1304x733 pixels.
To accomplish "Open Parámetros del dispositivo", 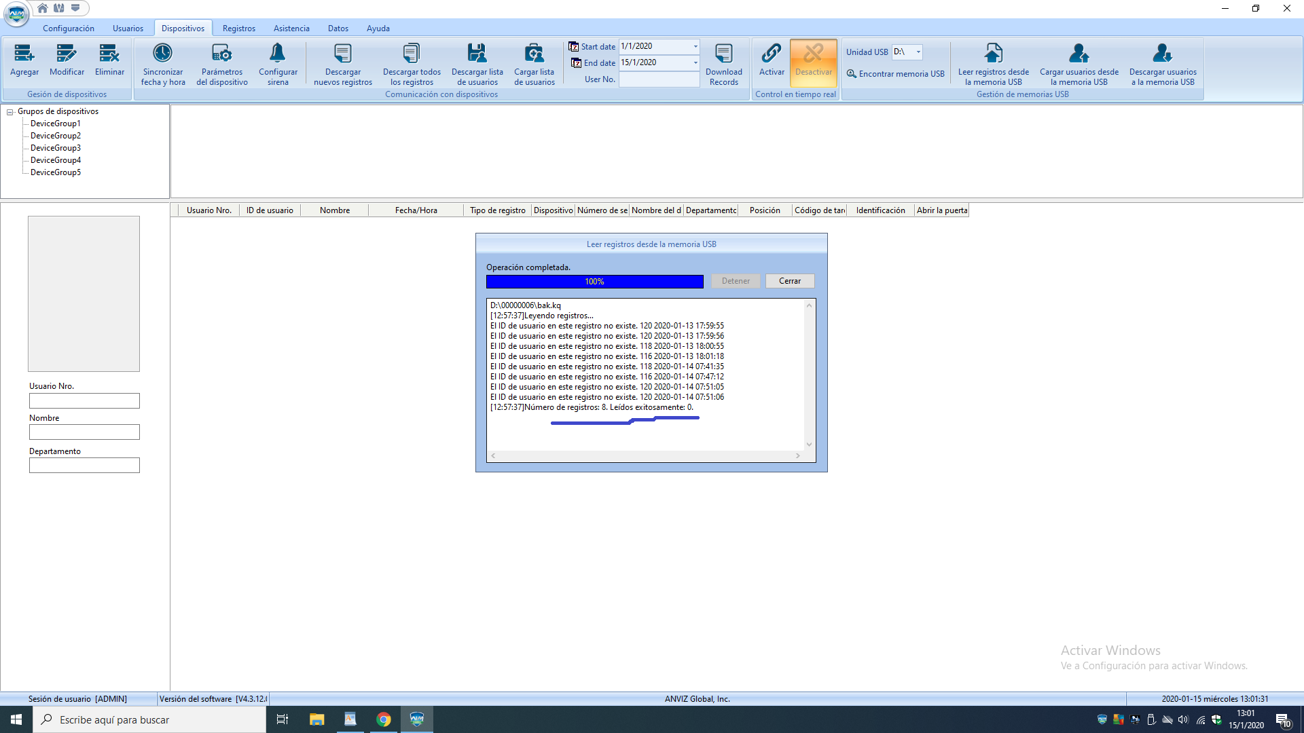I will pos(222,64).
